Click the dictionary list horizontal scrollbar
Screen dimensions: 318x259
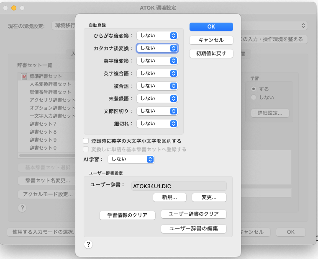47,155
